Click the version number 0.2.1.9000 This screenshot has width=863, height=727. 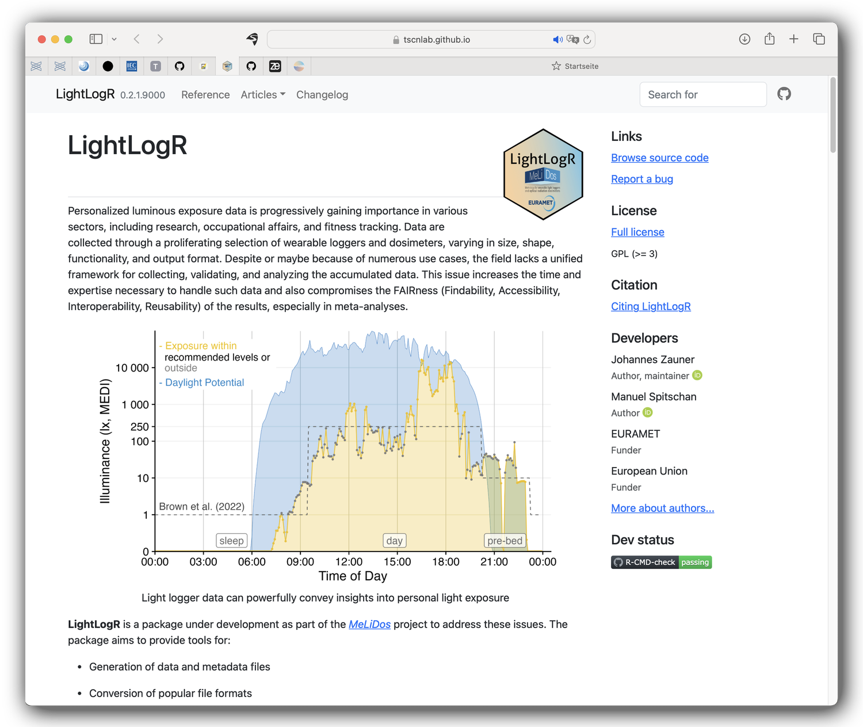point(143,95)
